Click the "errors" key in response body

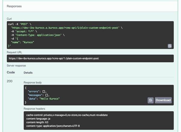33,92
